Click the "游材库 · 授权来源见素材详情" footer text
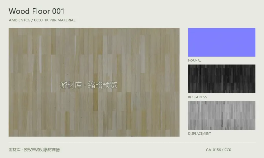The width and height of the screenshot is (264, 158). (34, 150)
